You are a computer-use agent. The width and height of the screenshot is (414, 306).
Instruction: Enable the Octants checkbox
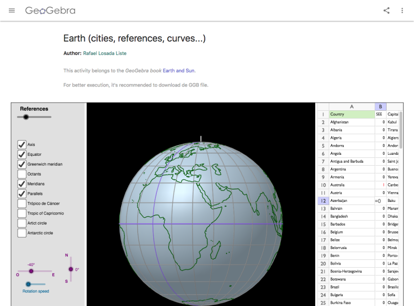point(21,174)
